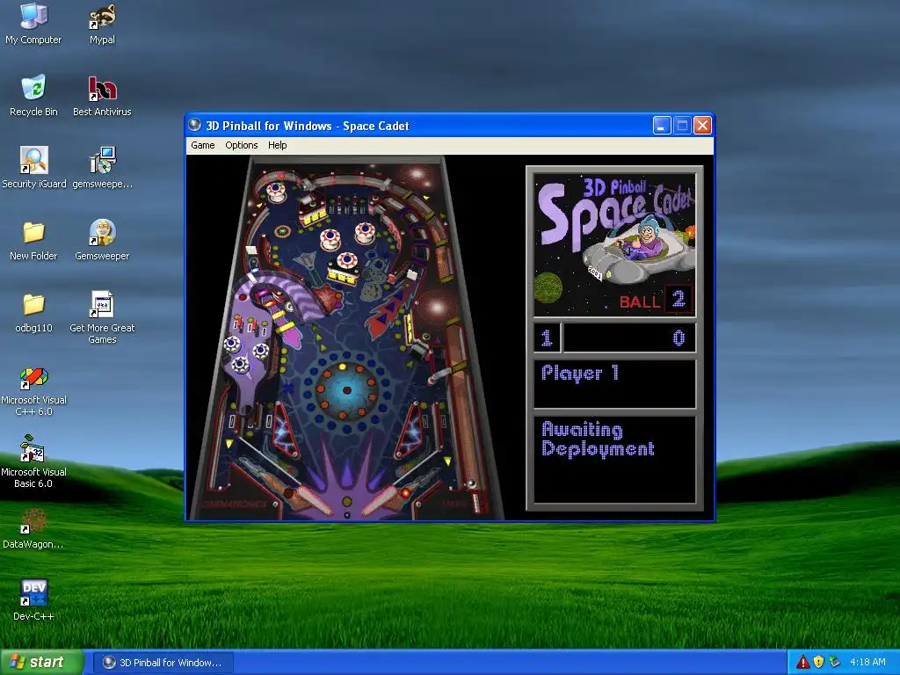Click the network connection tray icon
Image resolution: width=900 pixels, height=675 pixels.
coord(834,662)
